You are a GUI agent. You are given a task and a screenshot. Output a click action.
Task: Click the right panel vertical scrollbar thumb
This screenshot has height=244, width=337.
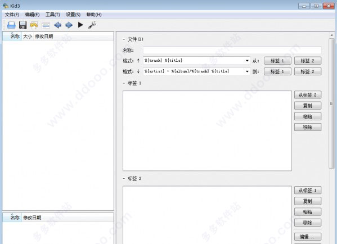[331, 103]
